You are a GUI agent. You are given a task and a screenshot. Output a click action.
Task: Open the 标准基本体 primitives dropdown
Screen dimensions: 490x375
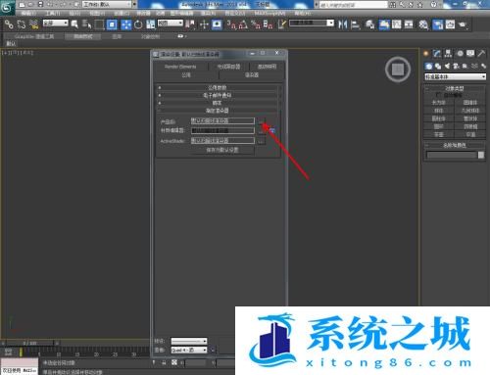coord(455,76)
